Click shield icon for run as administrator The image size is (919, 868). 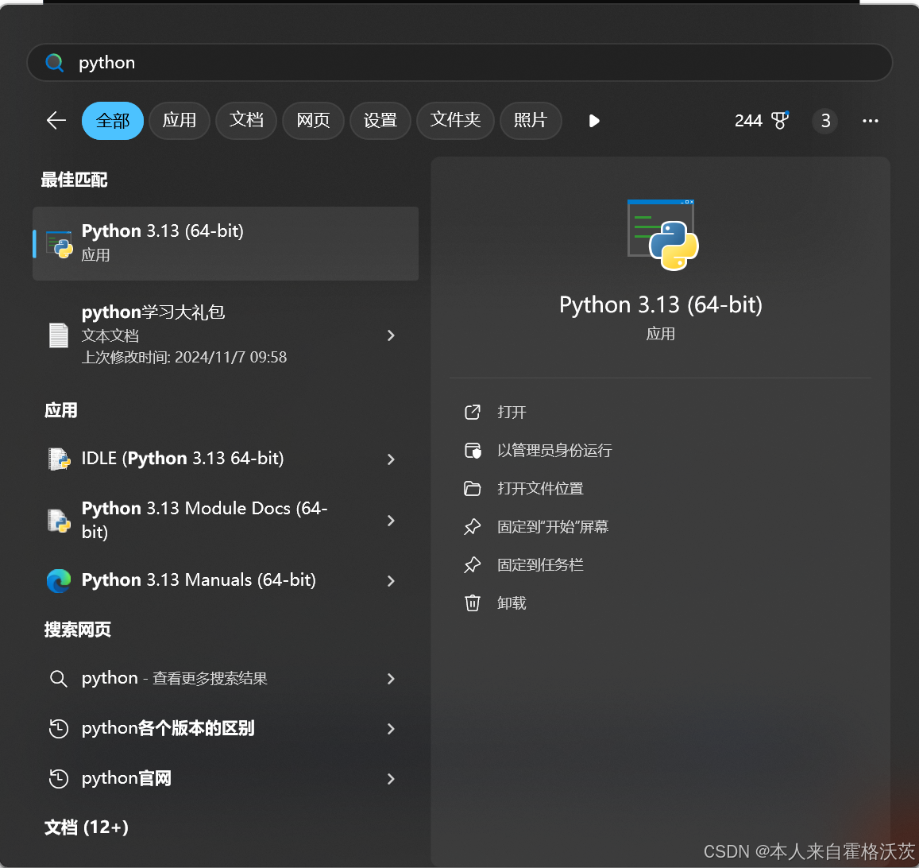point(473,451)
